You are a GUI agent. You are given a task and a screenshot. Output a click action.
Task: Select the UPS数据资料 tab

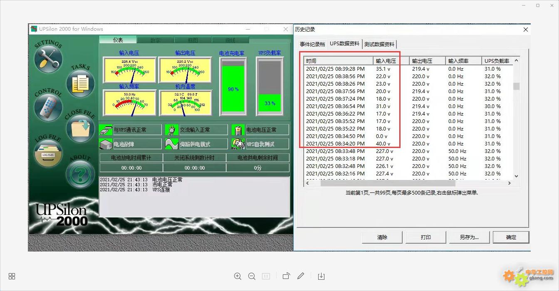[344, 43]
